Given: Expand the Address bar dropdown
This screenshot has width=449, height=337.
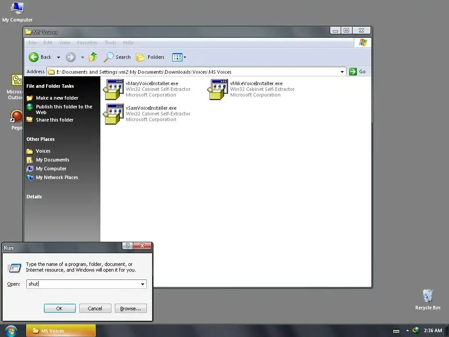Looking at the screenshot, I should (x=342, y=72).
